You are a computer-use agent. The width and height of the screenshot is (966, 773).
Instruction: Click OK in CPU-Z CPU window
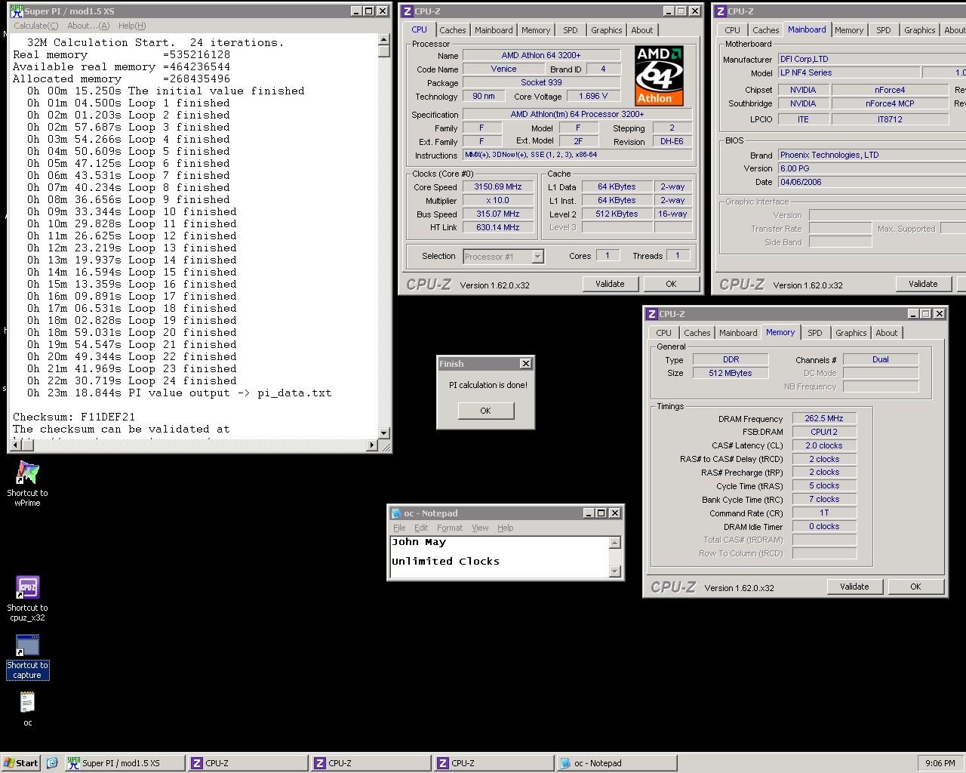pyautogui.click(x=671, y=284)
